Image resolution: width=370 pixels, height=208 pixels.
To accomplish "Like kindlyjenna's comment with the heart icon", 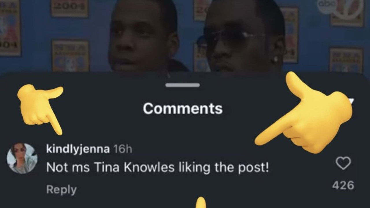I will (x=343, y=164).
